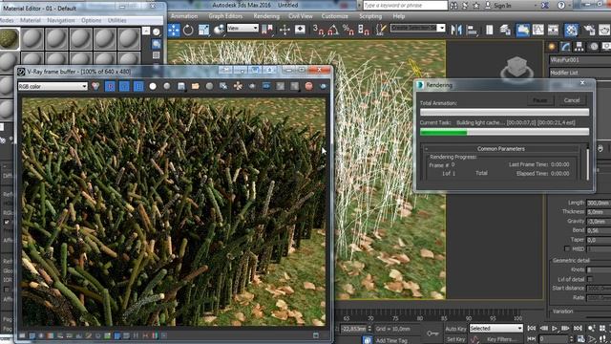
Task: Click the Align tool icon
Action: pos(472,30)
